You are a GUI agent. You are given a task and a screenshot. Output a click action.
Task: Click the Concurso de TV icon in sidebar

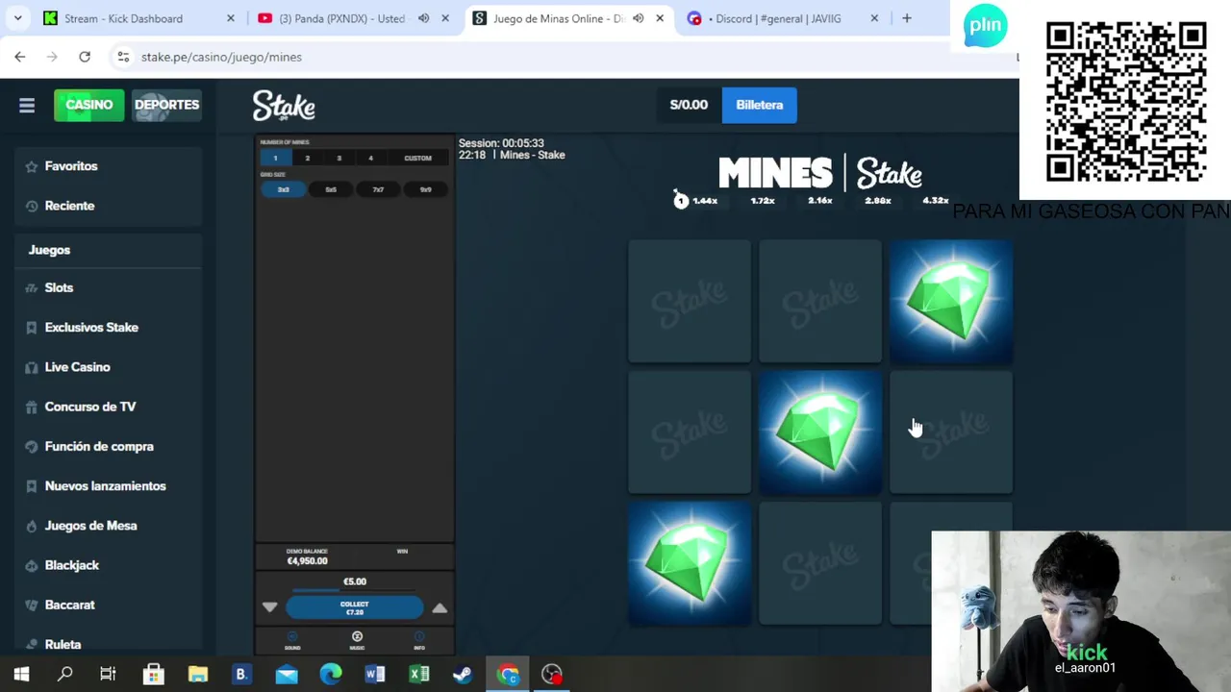[32, 407]
